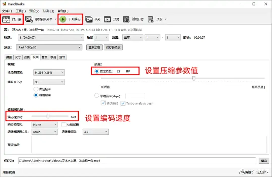Click the Start Encode (开始编码) label

75,19
